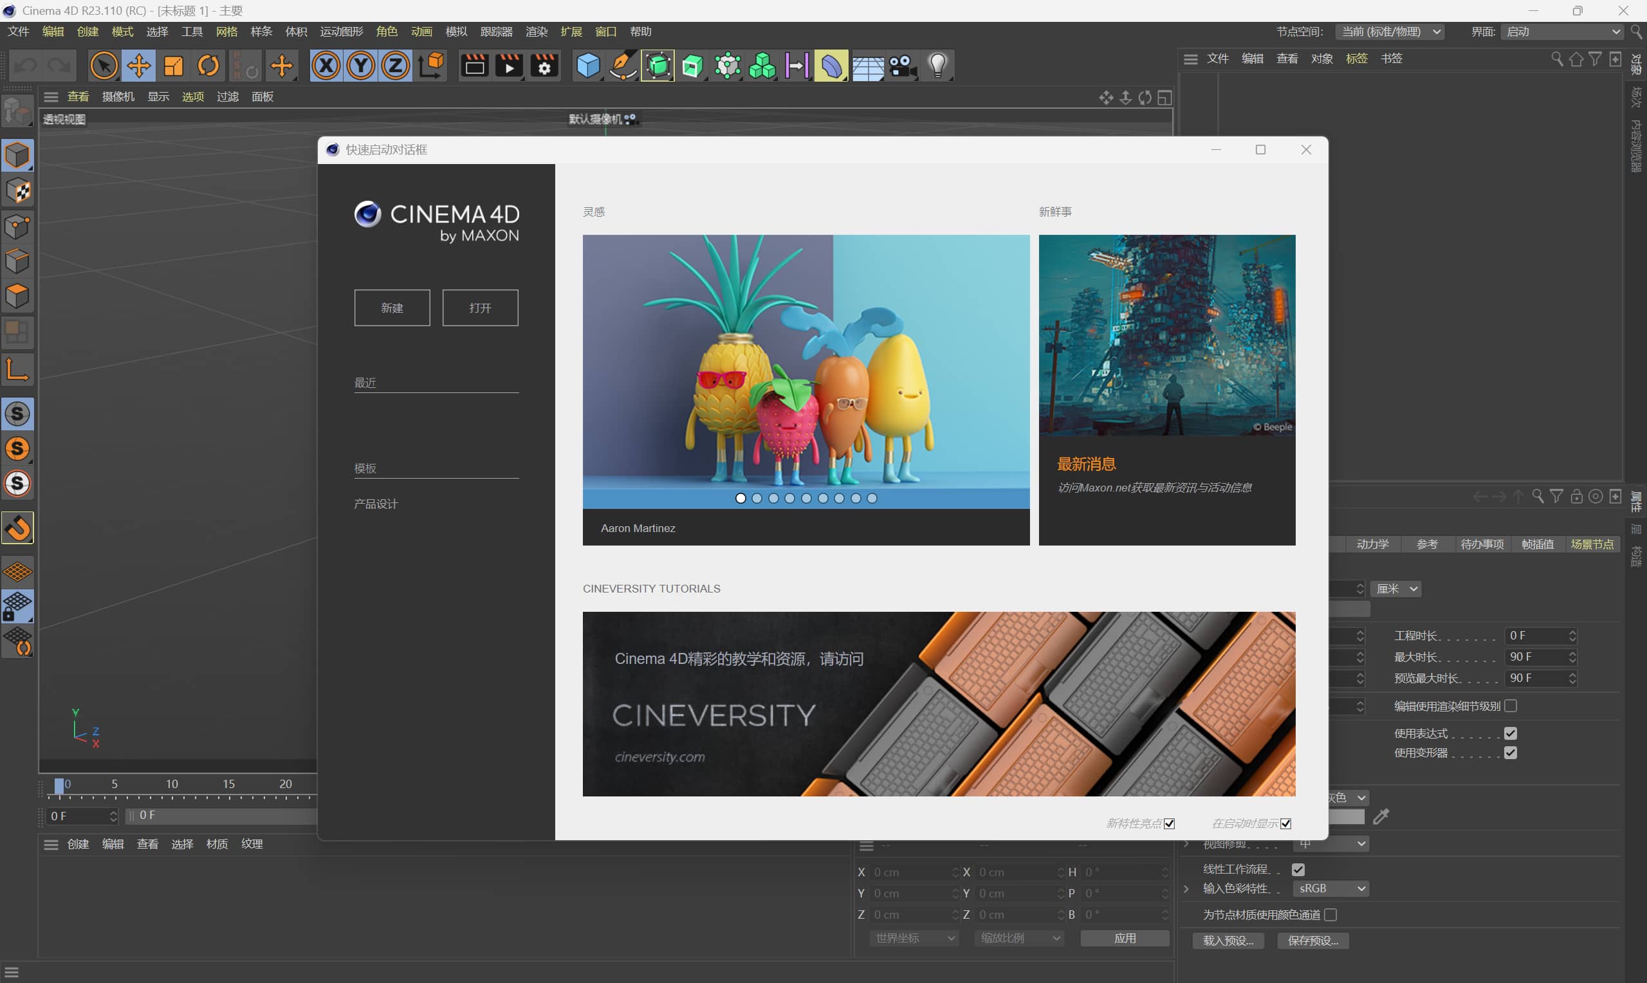Activate the Scale tool

coord(174,66)
